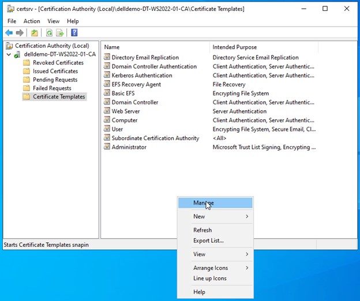360x301 pixels.
Task: Click the Export List toolbar icon
Action: 60,33
